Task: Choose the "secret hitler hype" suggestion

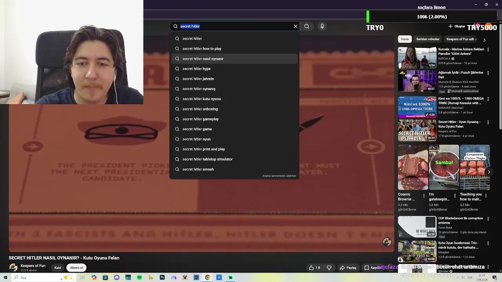Action: [234, 69]
